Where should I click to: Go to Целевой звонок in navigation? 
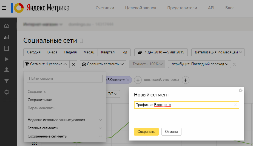(141, 8)
